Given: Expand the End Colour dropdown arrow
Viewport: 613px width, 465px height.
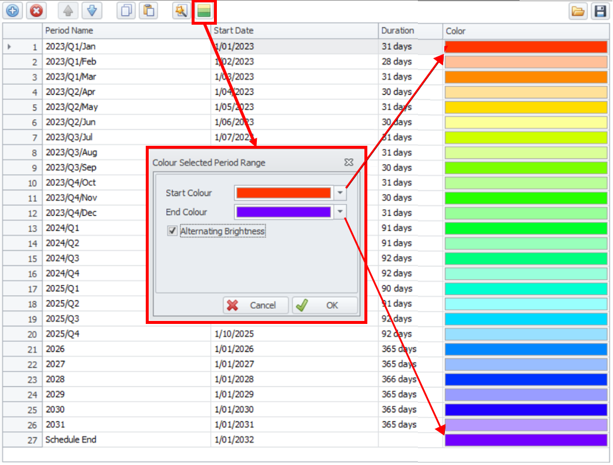Looking at the screenshot, I should [340, 212].
